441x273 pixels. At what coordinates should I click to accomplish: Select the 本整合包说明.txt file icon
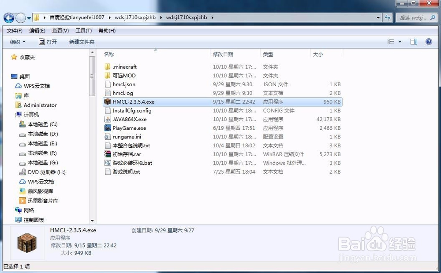click(108, 145)
